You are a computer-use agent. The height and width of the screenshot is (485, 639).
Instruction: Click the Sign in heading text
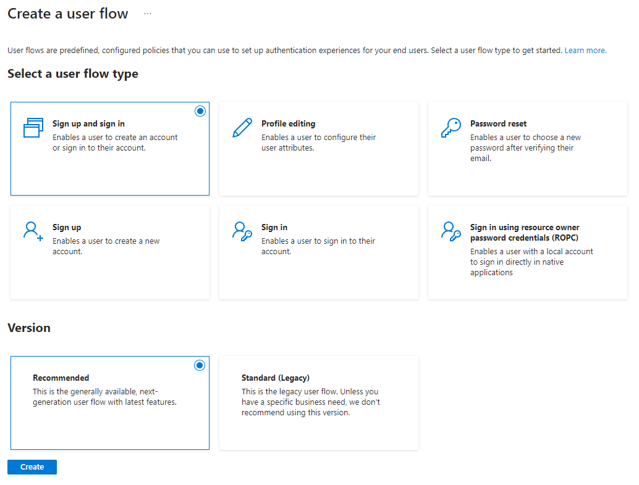(274, 228)
